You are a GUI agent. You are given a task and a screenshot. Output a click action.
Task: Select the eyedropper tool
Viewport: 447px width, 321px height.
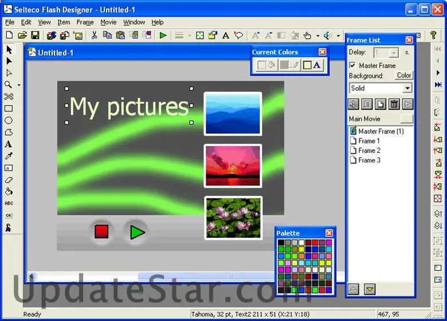(9, 156)
